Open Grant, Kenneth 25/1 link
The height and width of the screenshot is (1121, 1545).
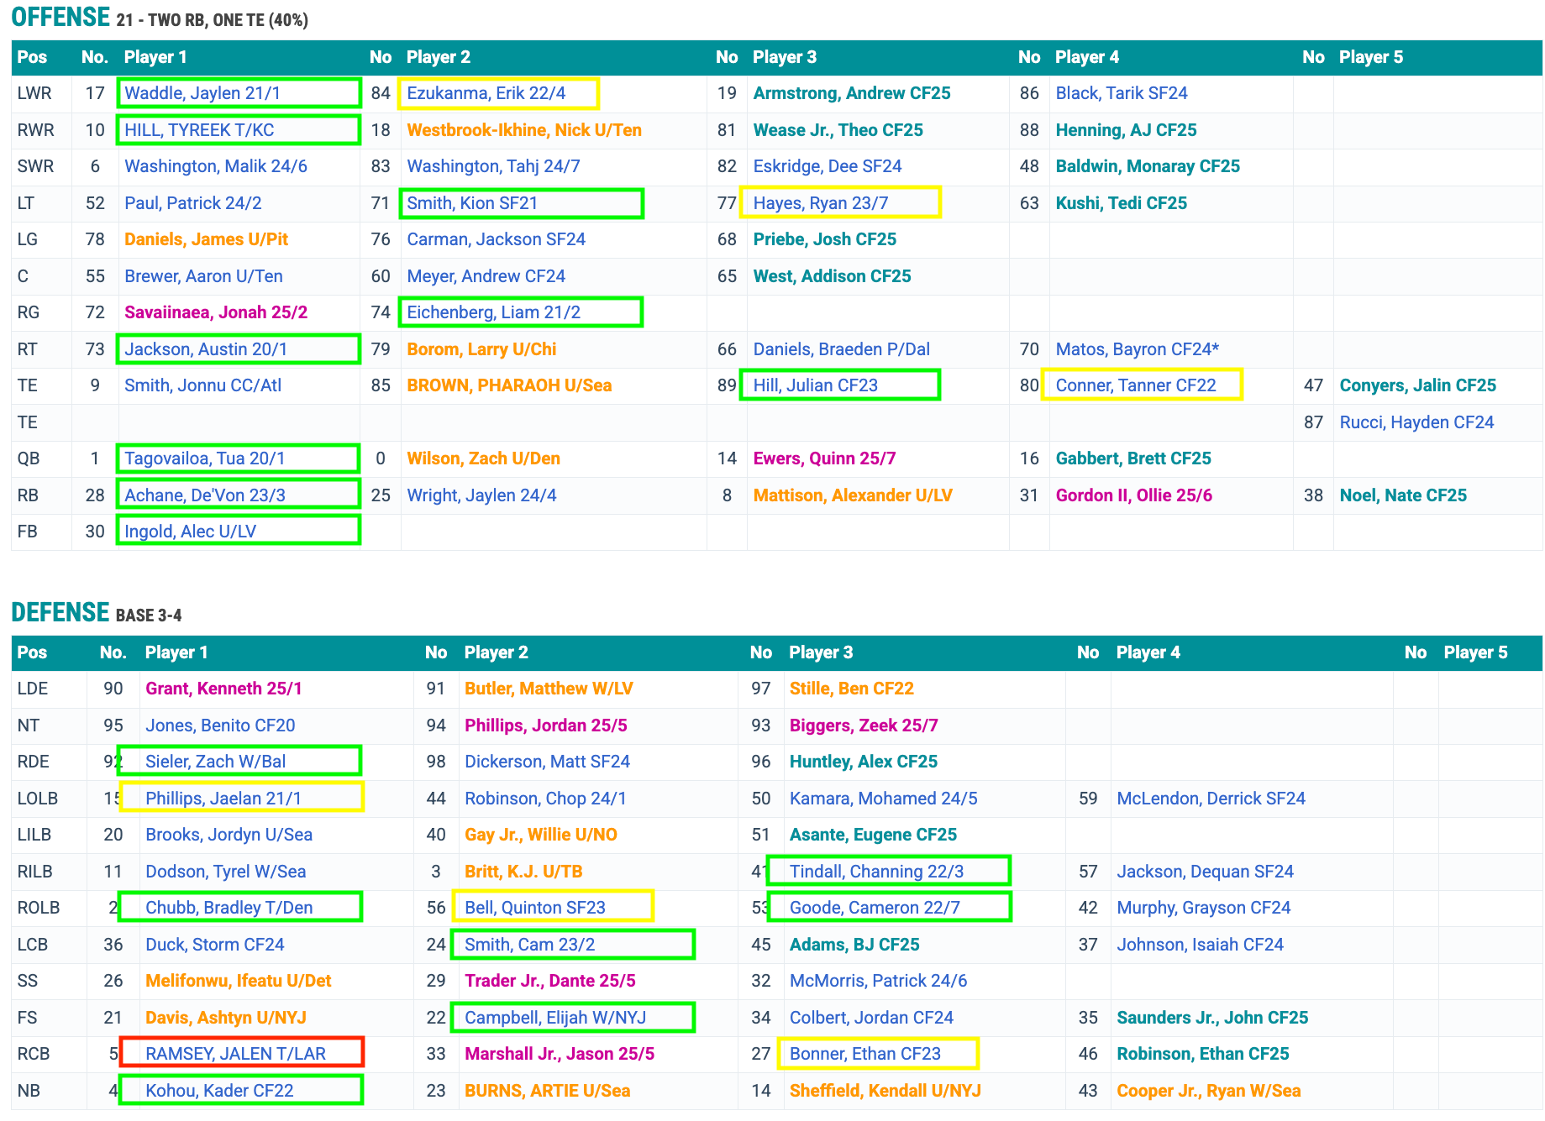pos(223,689)
